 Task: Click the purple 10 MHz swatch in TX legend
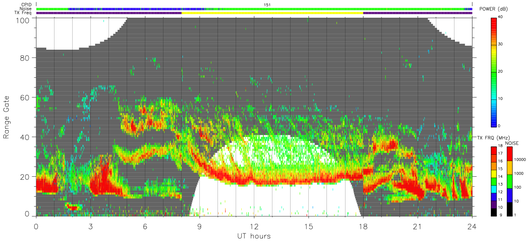pos(494,205)
